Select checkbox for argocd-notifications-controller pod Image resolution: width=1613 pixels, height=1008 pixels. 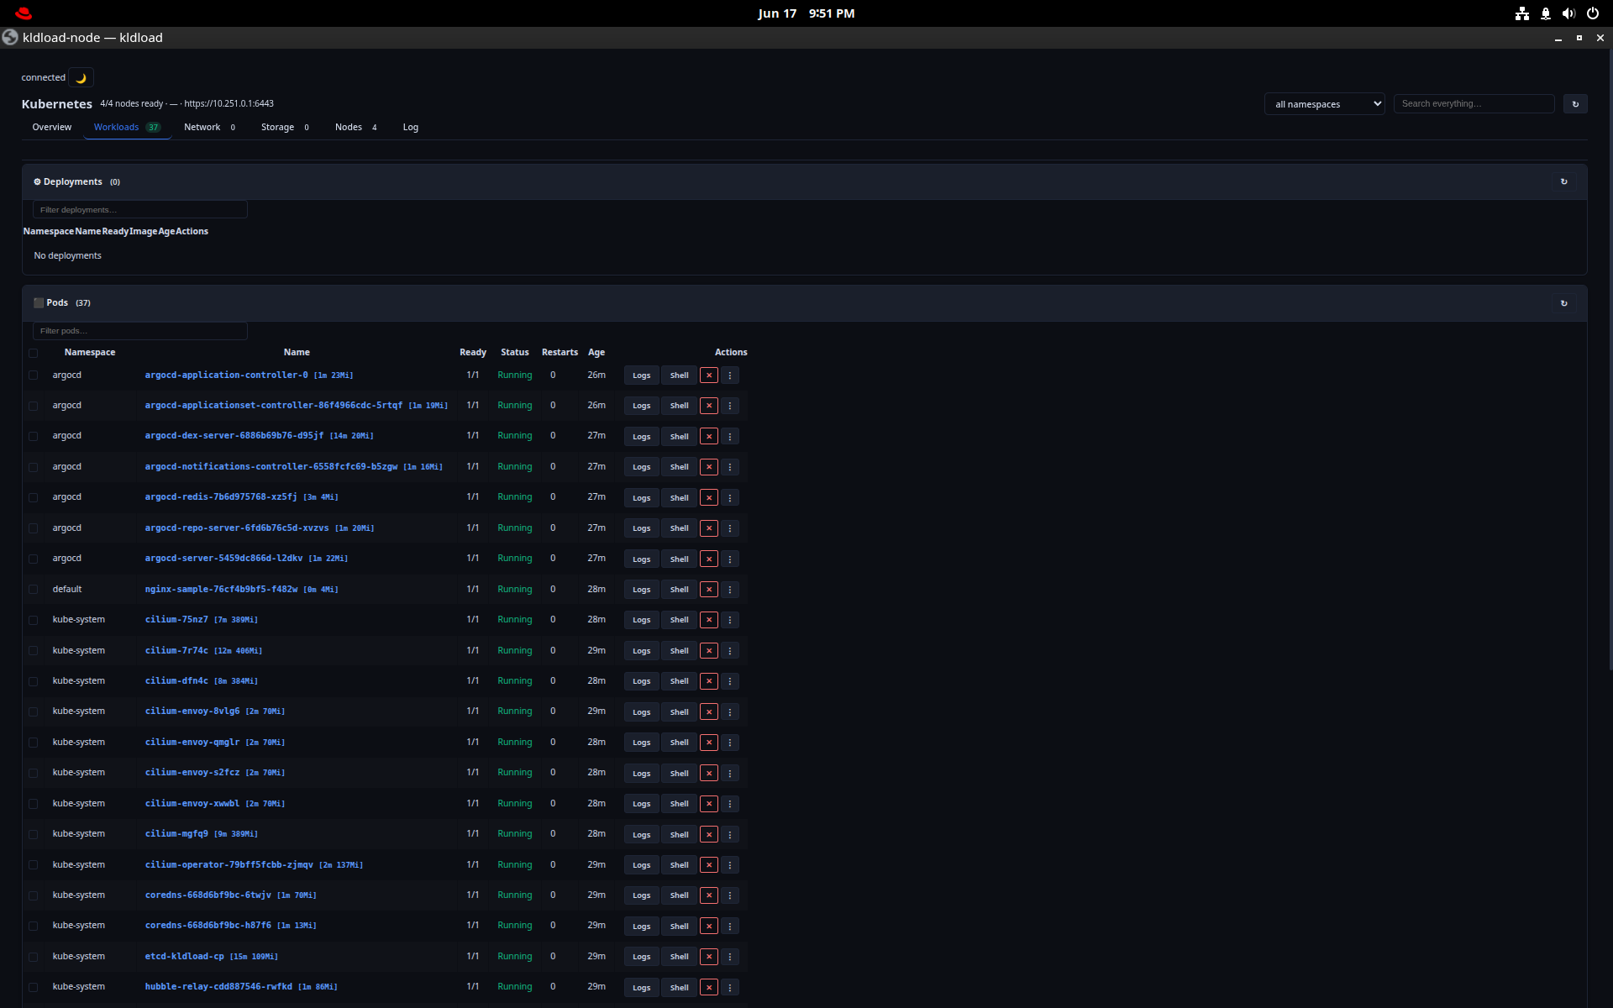(34, 467)
